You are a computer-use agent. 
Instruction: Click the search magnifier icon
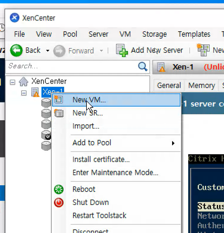click(143, 66)
